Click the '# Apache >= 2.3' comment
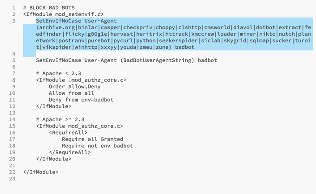The image size is (316, 194). click(60, 120)
